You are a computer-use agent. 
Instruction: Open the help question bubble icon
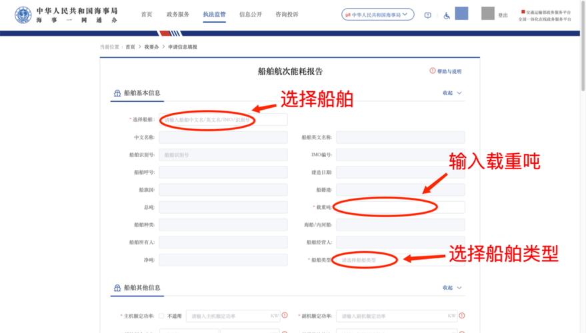[427, 15]
